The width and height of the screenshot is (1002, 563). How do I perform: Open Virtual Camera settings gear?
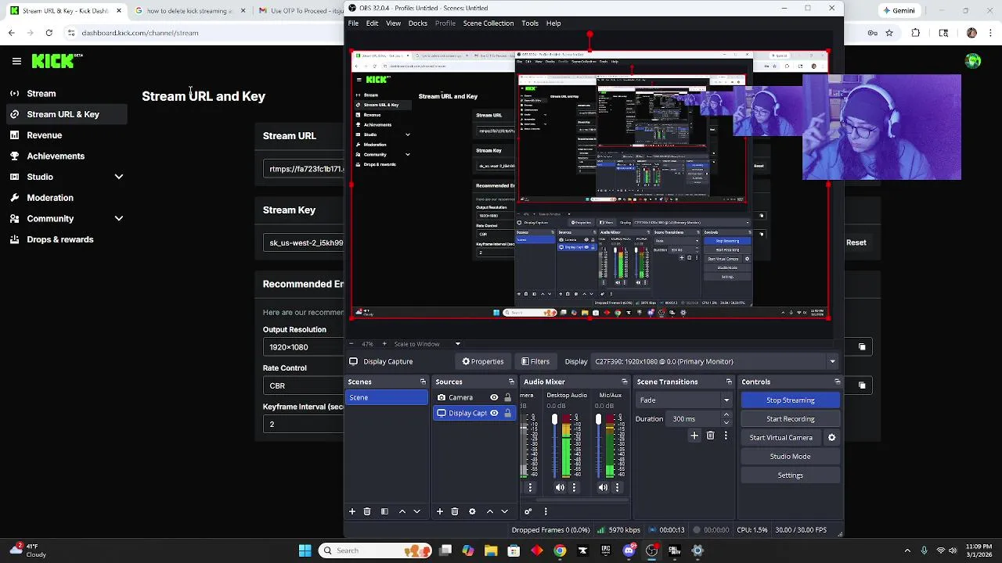832,438
